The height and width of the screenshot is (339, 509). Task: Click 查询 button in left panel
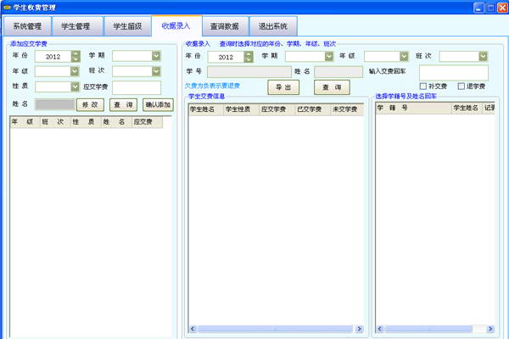coord(123,105)
